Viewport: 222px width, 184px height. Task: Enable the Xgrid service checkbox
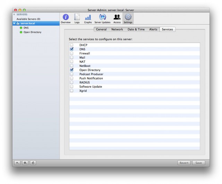[x=72, y=91]
